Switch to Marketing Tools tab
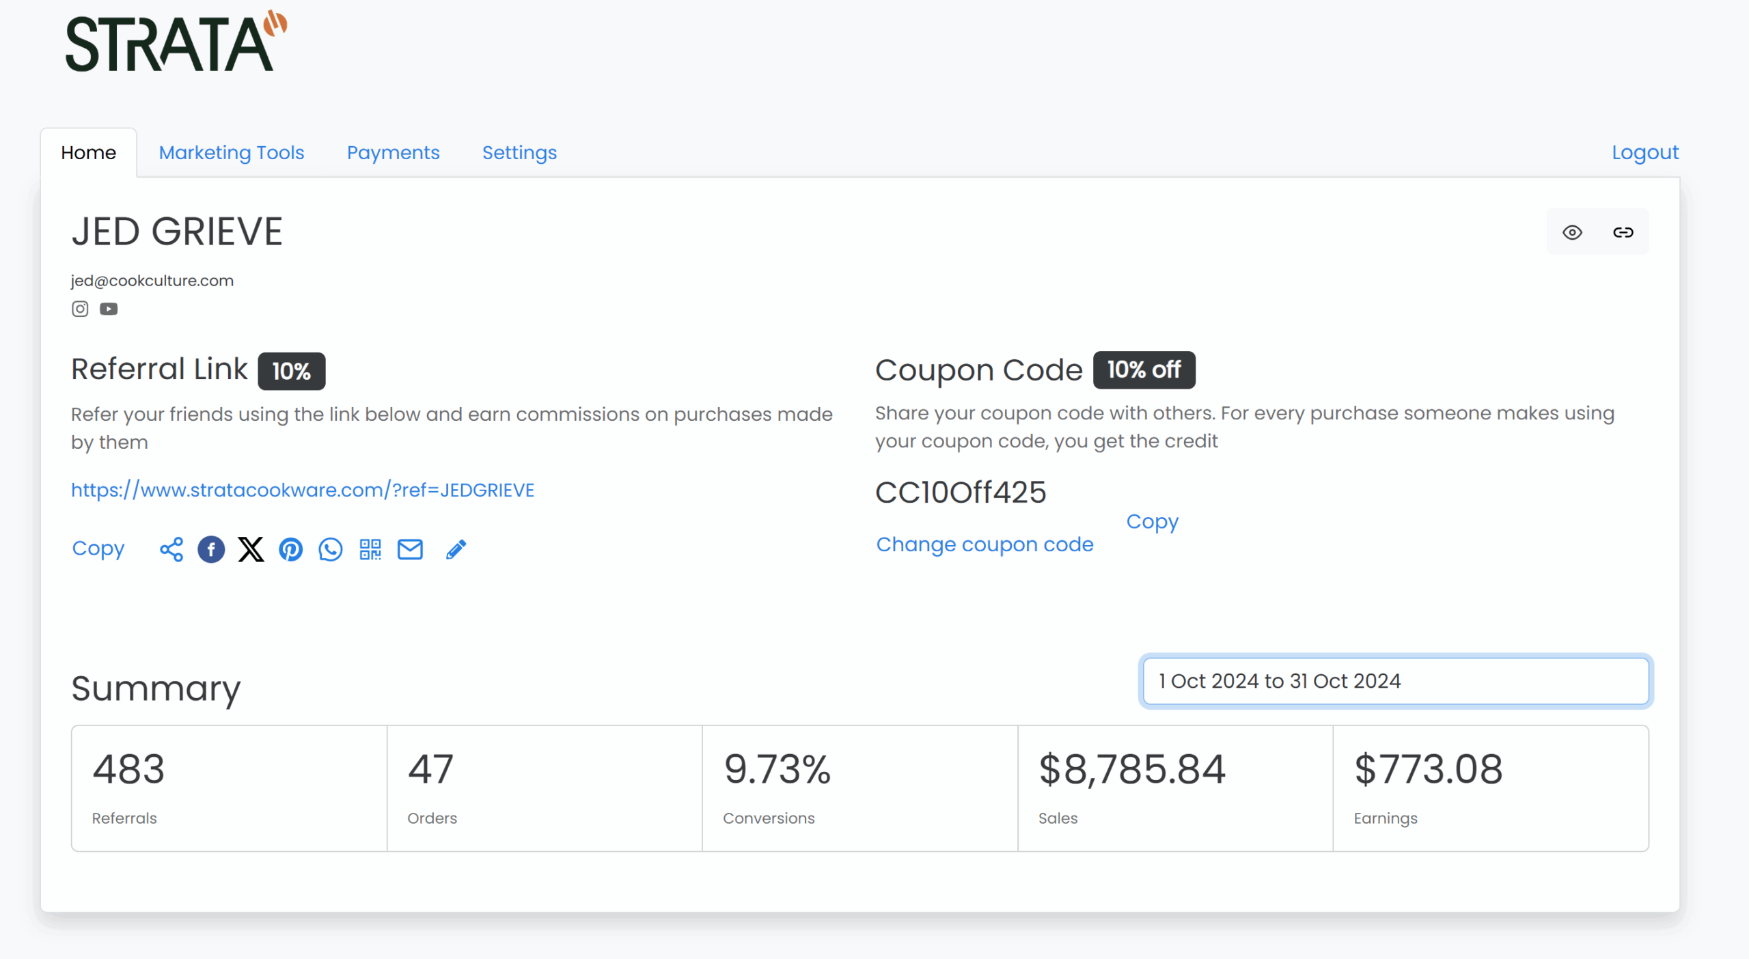Image resolution: width=1749 pixels, height=959 pixels. tap(232, 152)
